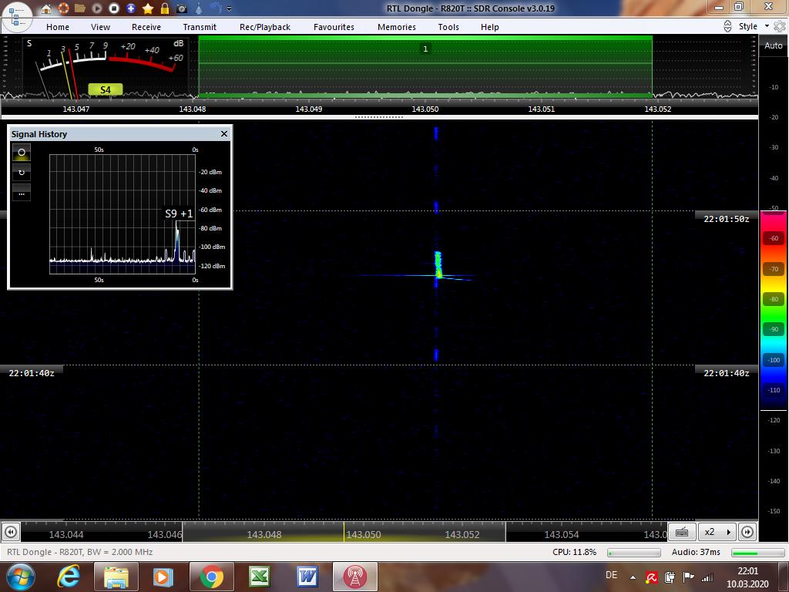Click the stop icon in quick access toolbar
789x592 pixels.
[114, 8]
